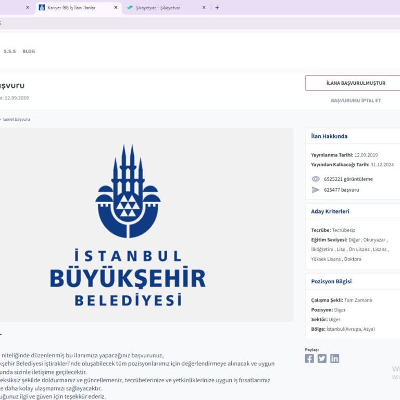Open the BLOG menu item
Screen dimensions: 400x400
(29, 51)
